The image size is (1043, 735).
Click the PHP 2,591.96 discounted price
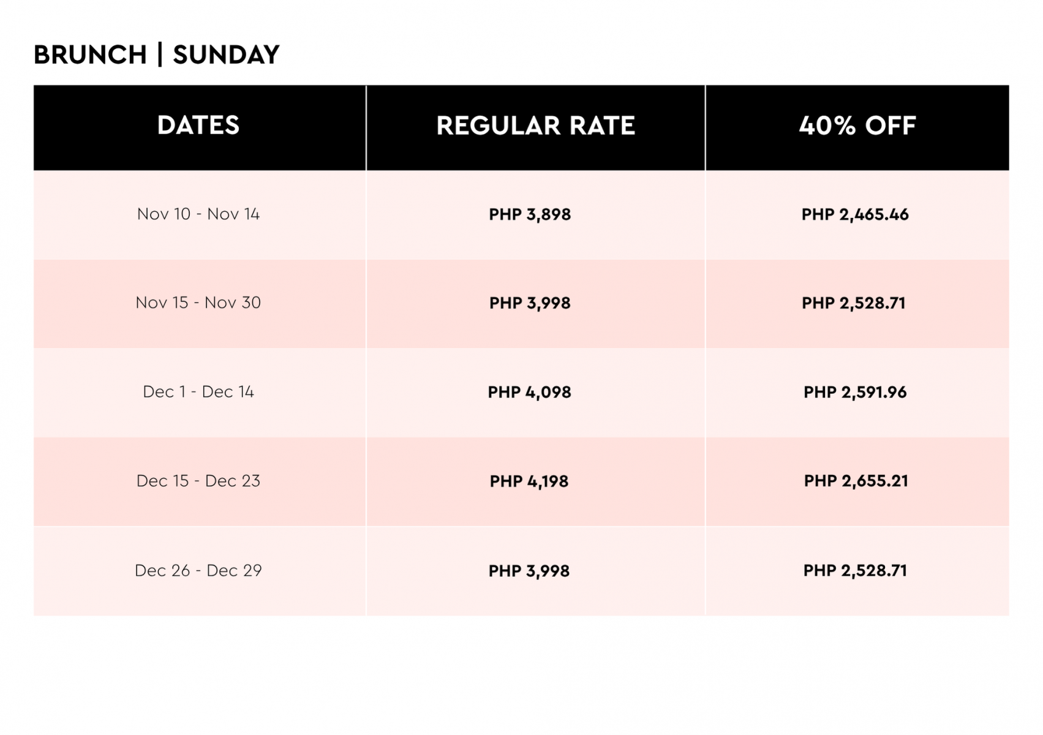pyautogui.click(x=855, y=392)
